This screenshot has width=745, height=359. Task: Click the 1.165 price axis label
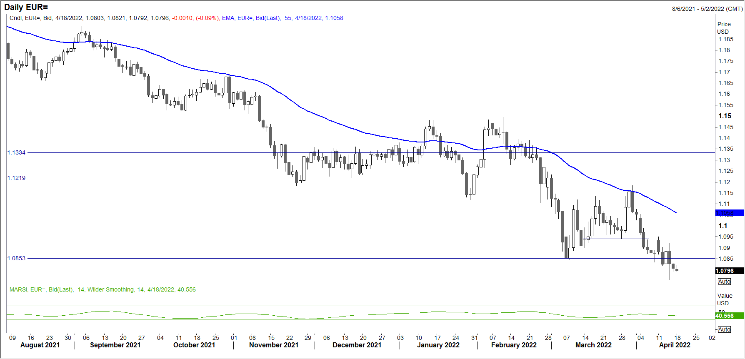click(726, 83)
